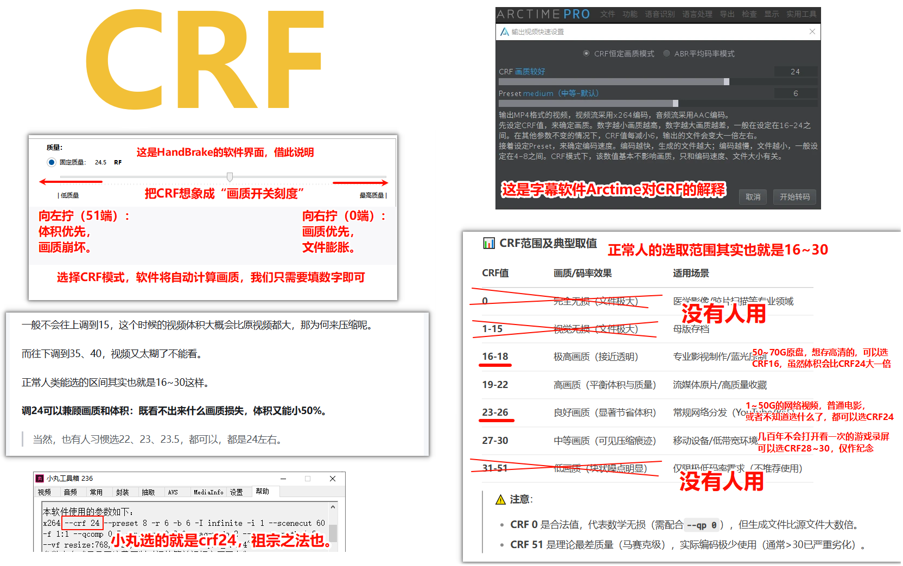Open the 文件 menu in ArcTime
This screenshot has height=566, width=903.
(x=608, y=14)
